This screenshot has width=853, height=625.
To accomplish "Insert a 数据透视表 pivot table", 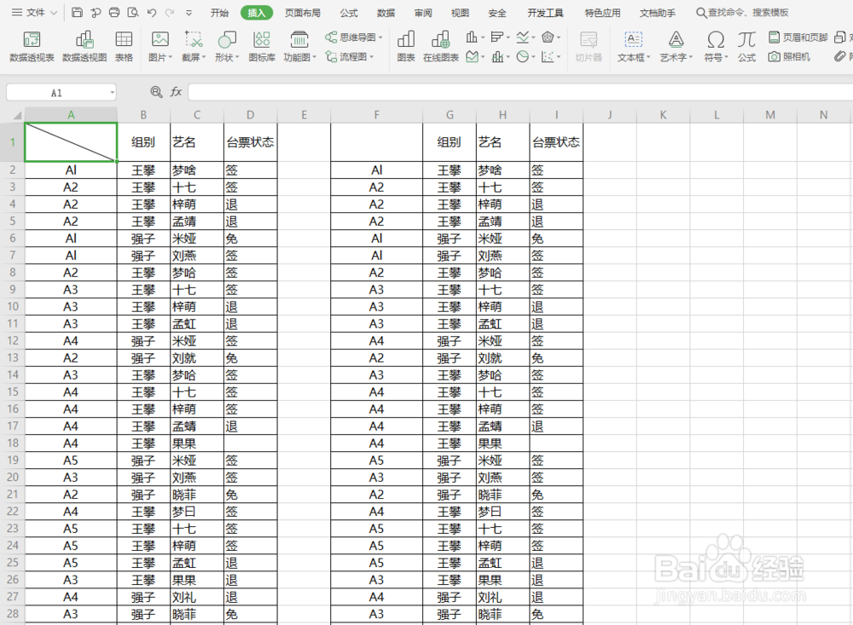I will coord(32,46).
